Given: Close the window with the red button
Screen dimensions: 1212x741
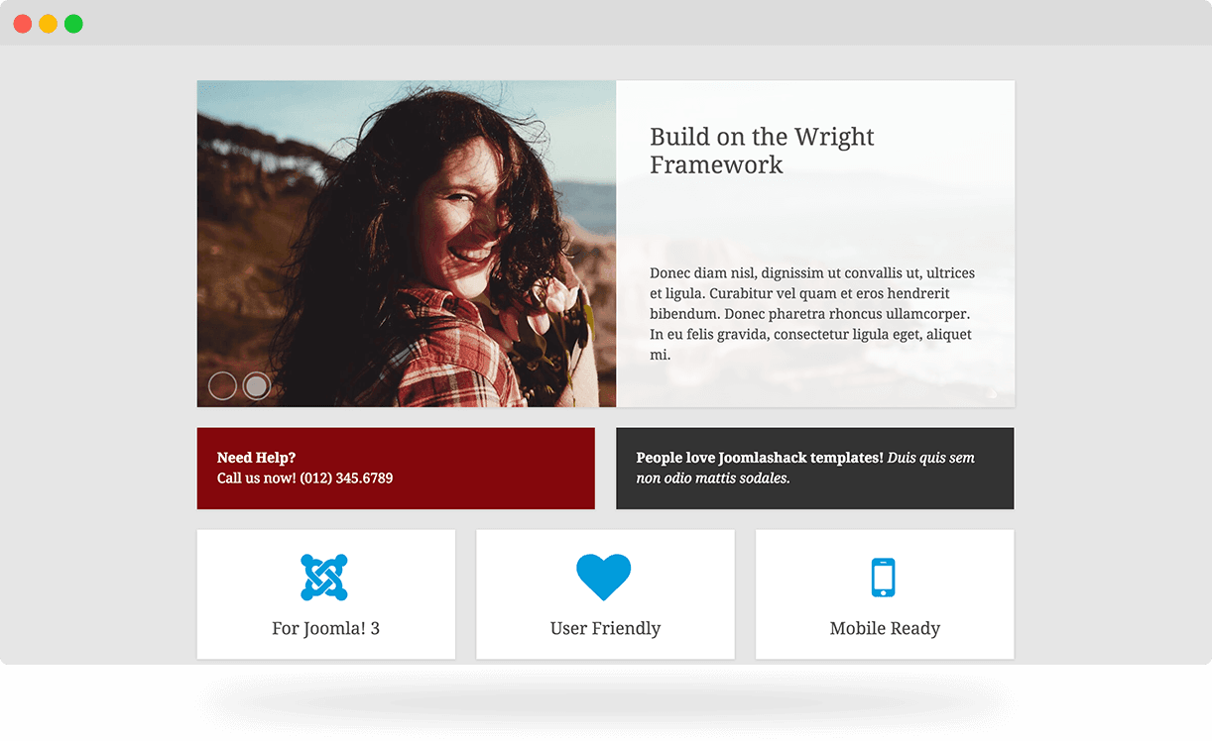Looking at the screenshot, I should (x=23, y=24).
